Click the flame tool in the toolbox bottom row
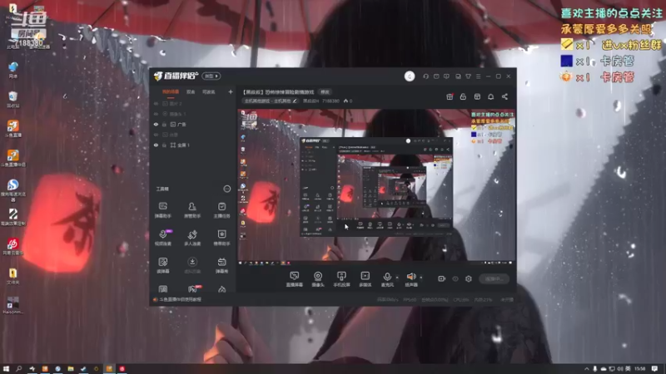This screenshot has height=374, width=666. pyautogui.click(x=221, y=289)
